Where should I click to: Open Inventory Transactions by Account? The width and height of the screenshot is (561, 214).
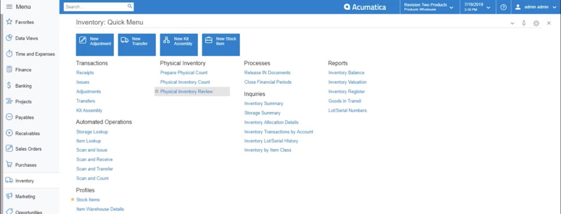pos(279,131)
